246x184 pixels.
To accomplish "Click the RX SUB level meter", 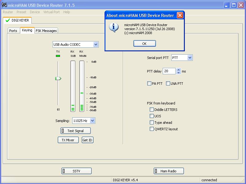I will coord(73,86).
